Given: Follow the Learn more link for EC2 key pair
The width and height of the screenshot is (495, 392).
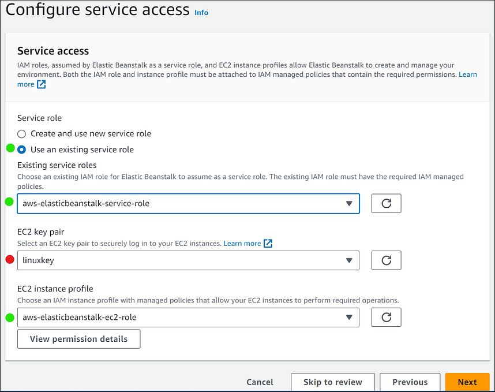Looking at the screenshot, I should click(242, 244).
